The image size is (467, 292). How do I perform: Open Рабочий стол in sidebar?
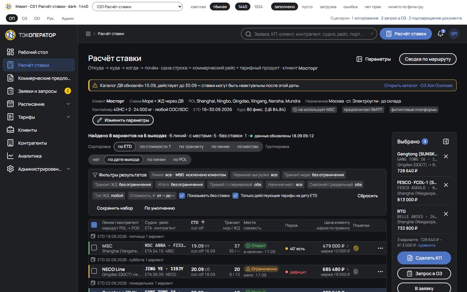pos(39,52)
